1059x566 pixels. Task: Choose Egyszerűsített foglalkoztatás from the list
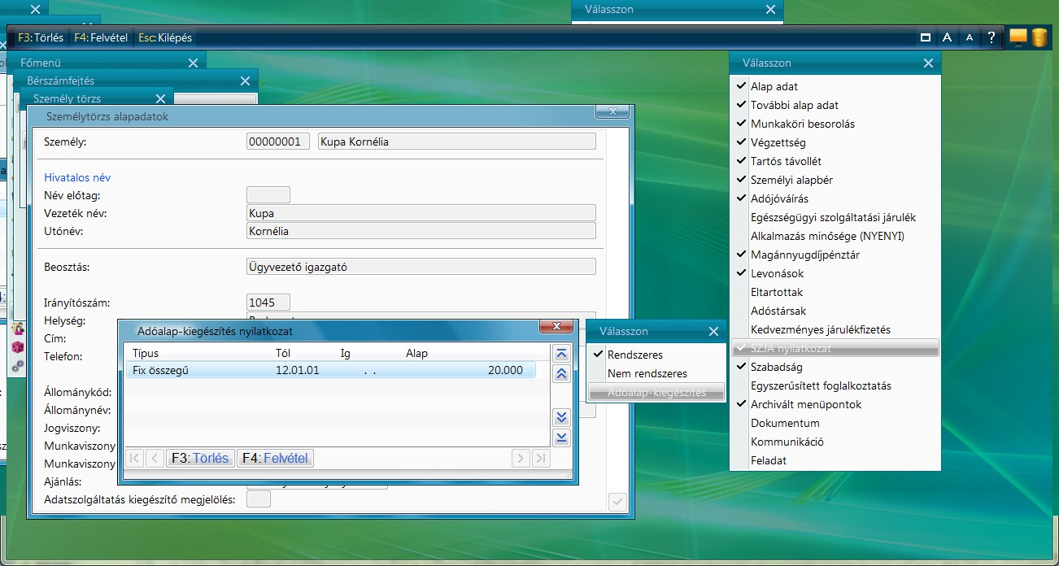click(x=821, y=385)
